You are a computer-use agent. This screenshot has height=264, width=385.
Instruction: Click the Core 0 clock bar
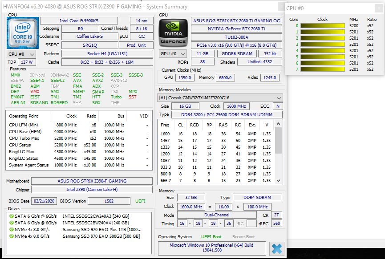point(322,25)
